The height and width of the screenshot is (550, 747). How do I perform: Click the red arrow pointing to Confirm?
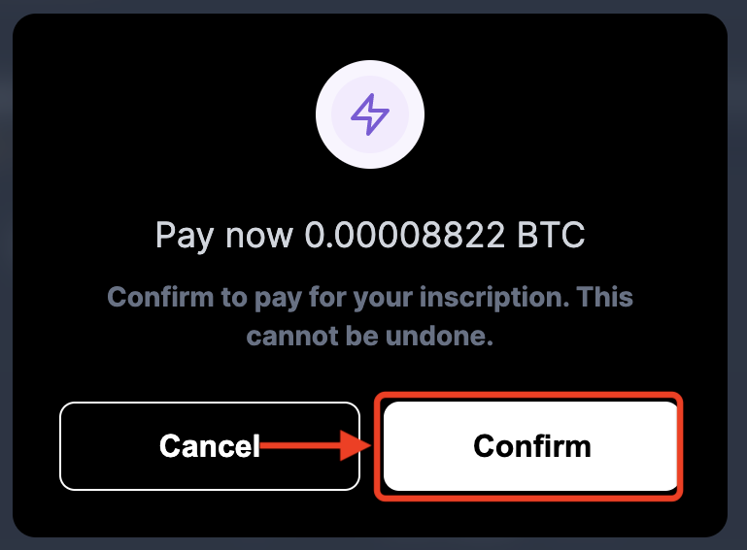(315, 446)
